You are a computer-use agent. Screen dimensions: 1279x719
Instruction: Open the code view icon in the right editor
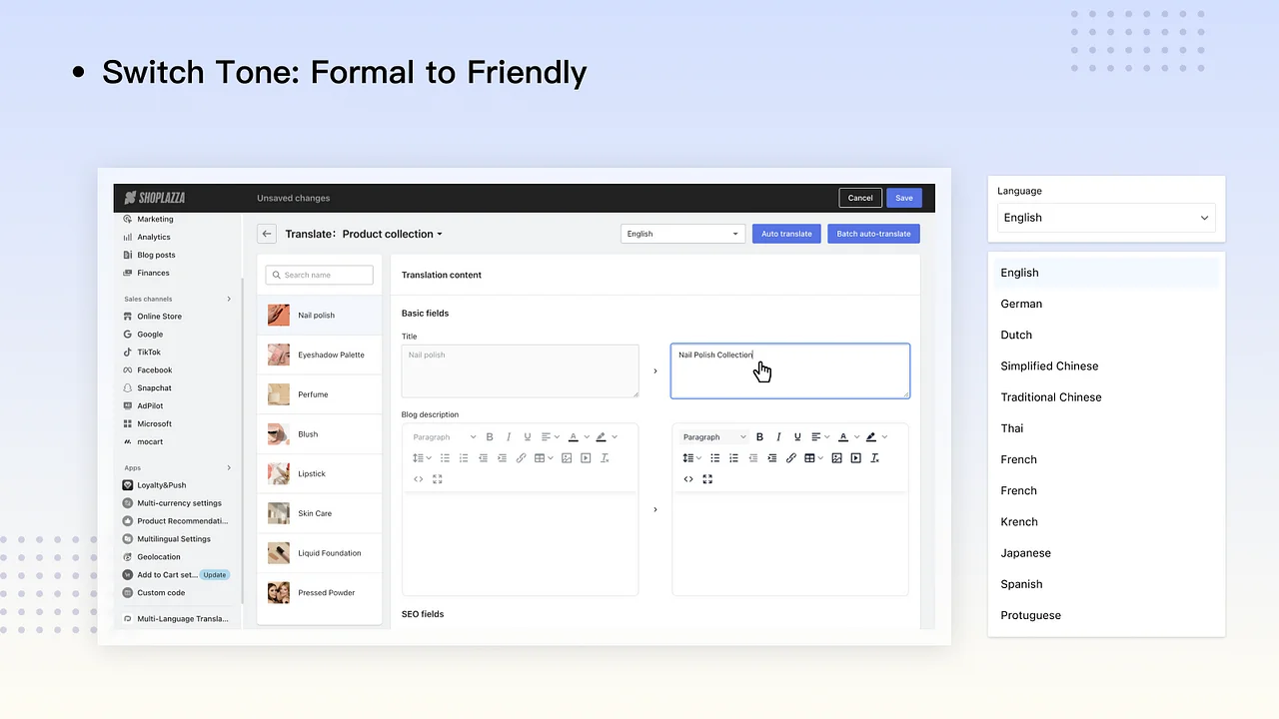pos(688,478)
